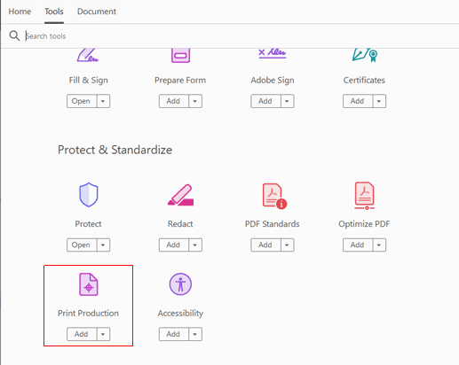The width and height of the screenshot is (459, 365).
Task: Click Open button under Protect
Action: (82, 245)
